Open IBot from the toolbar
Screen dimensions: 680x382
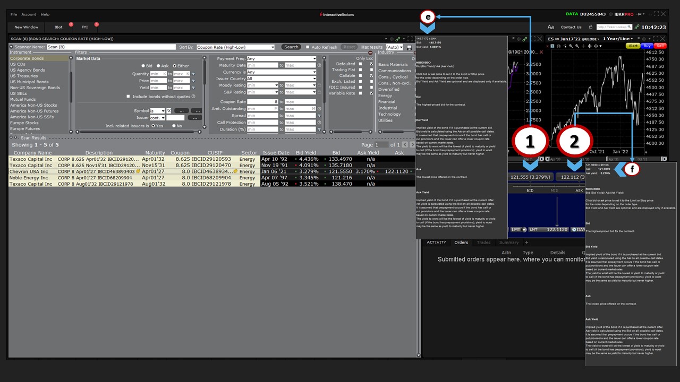(58, 27)
